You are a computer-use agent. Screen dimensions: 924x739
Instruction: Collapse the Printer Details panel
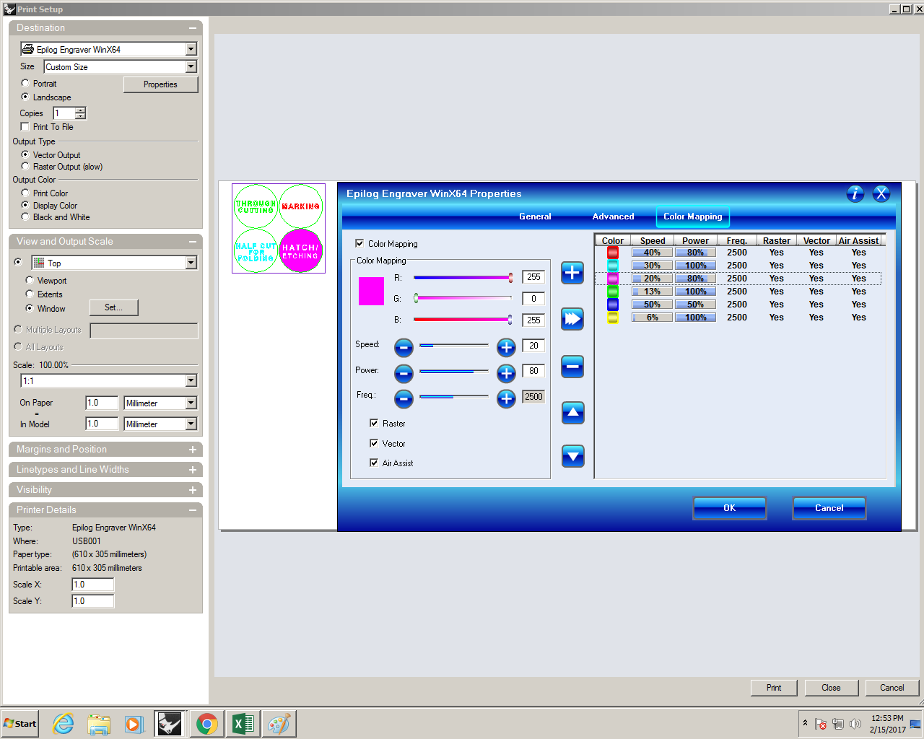193,510
